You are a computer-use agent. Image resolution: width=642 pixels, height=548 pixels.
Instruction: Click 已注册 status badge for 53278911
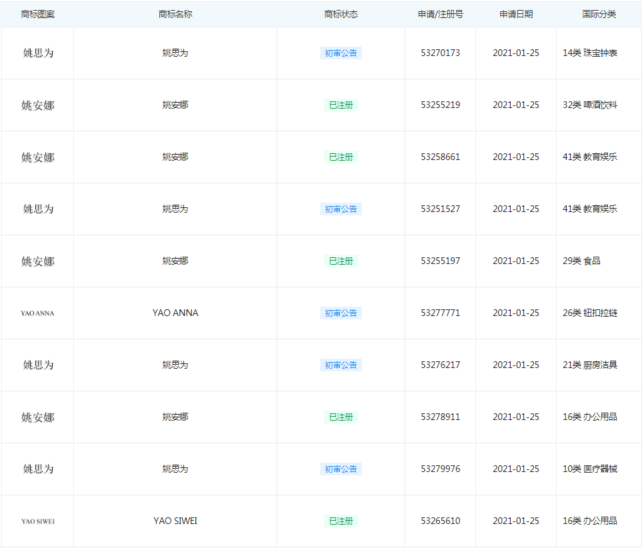[x=341, y=417]
